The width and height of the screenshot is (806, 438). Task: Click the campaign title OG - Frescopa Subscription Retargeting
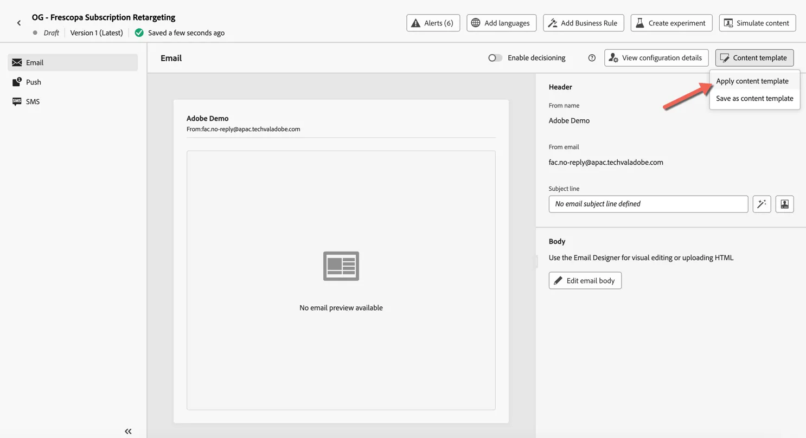[x=104, y=17]
